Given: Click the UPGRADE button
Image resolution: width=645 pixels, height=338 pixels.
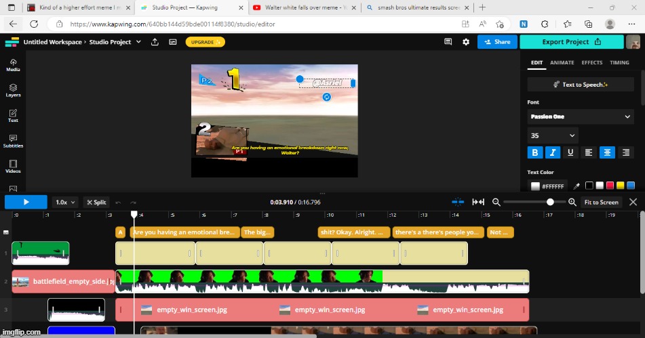Looking at the screenshot, I should [x=206, y=42].
